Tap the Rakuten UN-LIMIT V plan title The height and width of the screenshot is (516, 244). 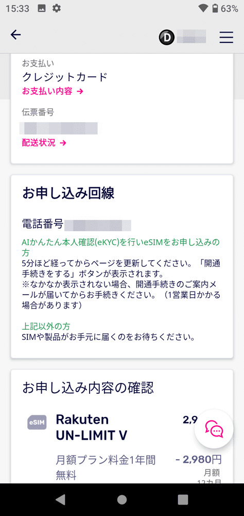tap(91, 427)
